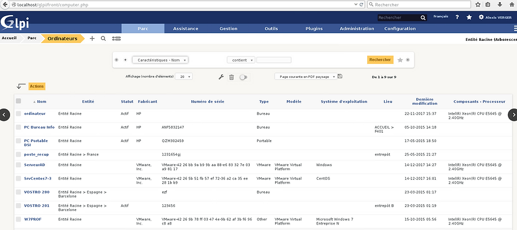Click the browser back arrow button
This screenshot has width=517, height=230.
click(x=5, y=4)
